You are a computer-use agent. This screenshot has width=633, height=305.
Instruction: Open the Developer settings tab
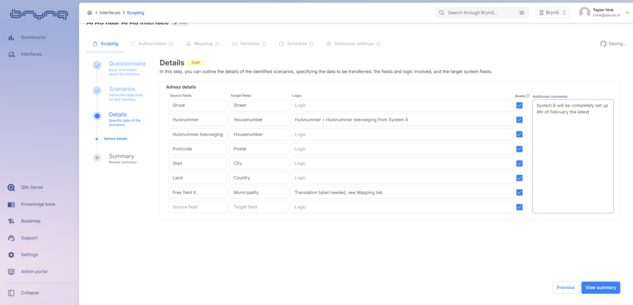click(x=353, y=44)
